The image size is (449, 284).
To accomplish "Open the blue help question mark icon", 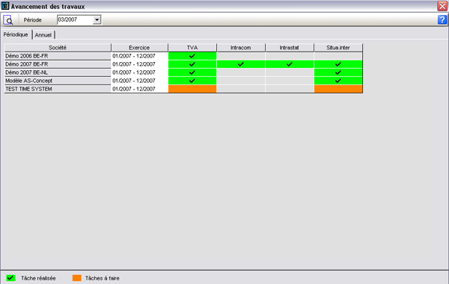I will tap(442, 19).
